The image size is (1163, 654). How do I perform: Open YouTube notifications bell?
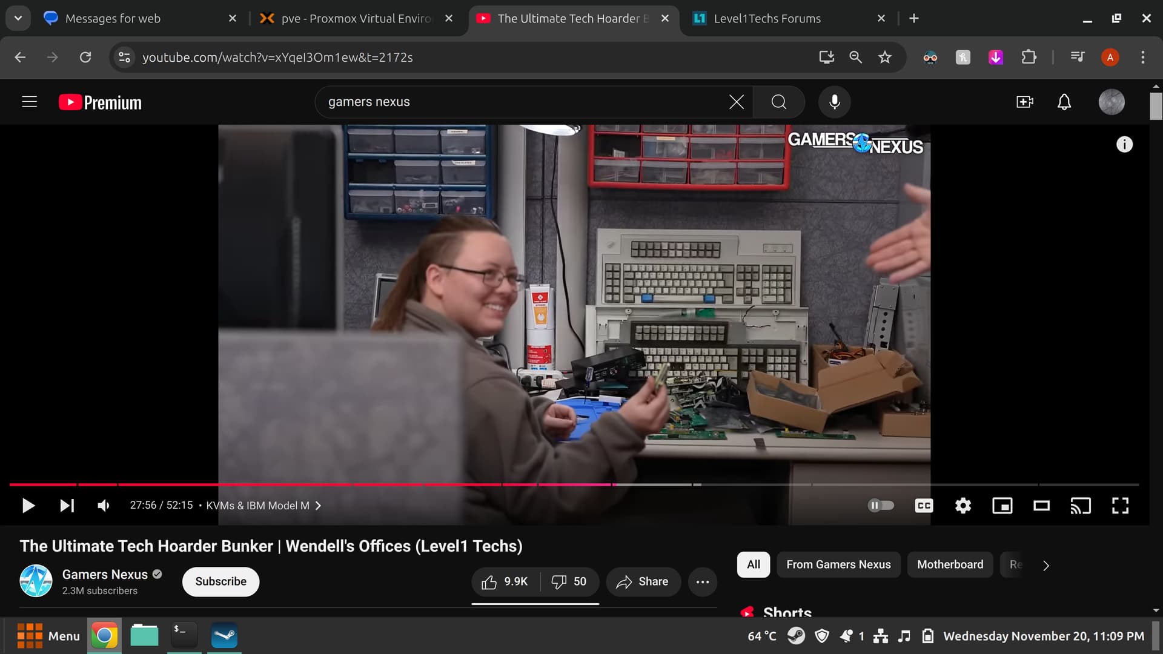pyautogui.click(x=1064, y=102)
